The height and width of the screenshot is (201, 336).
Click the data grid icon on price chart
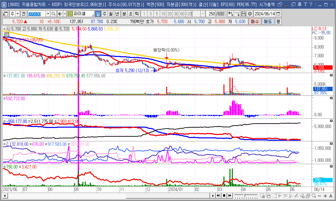7,35
